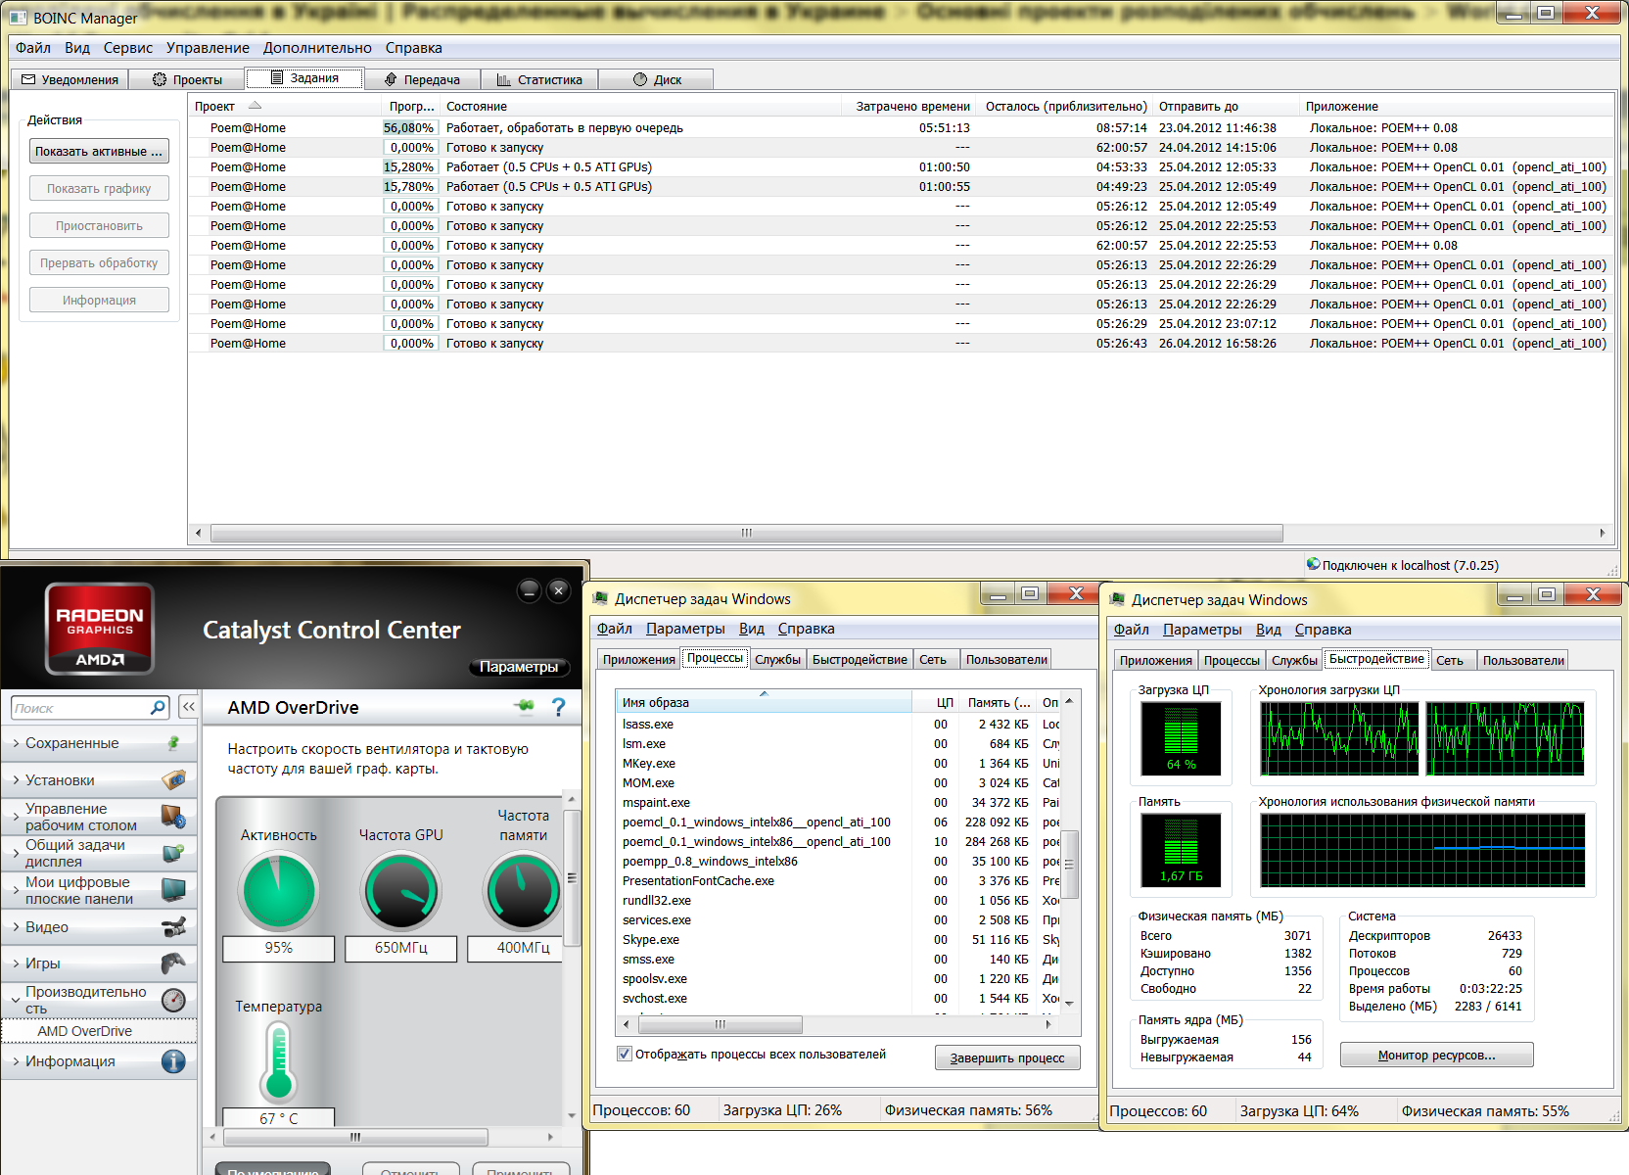Click the Память column header in process list
Viewport: 1629px width, 1175px height.
pyautogui.click(x=999, y=702)
